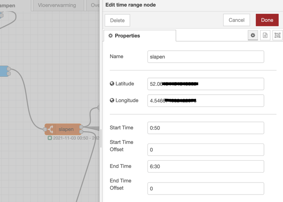
Task: Focus the Name field containing slapen
Action: coord(206,57)
